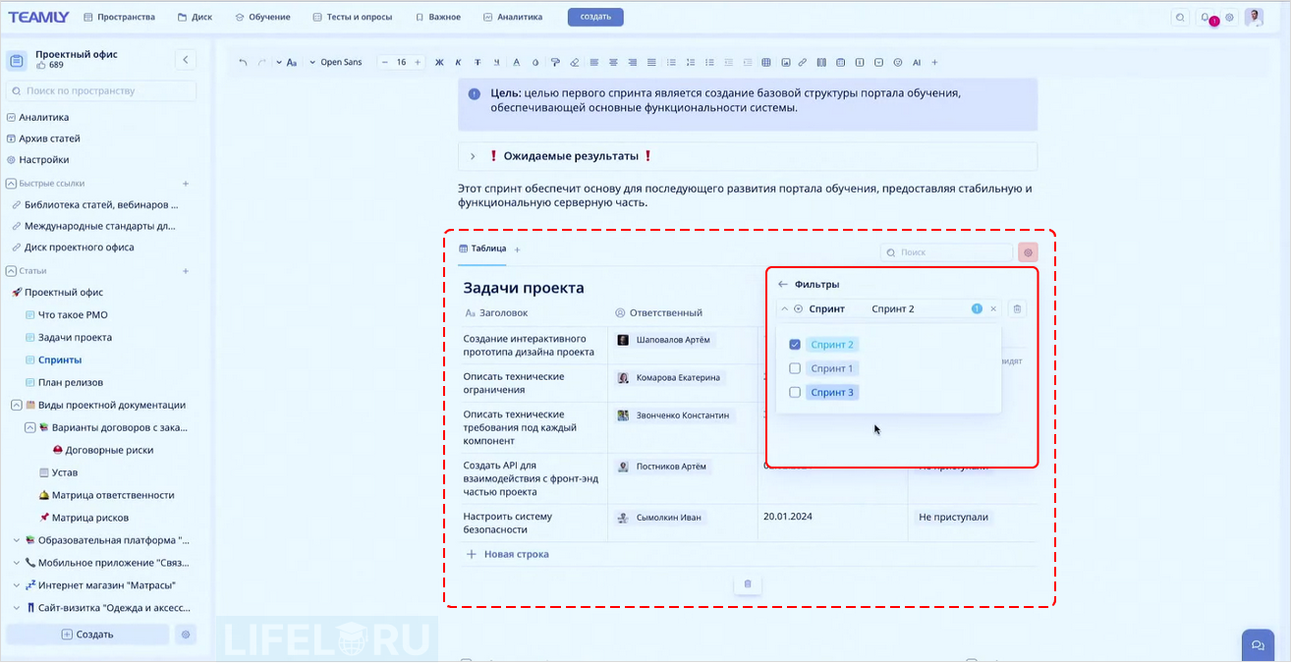1291x663 pixels.
Task: Select the underline formatting icon
Action: point(495,62)
